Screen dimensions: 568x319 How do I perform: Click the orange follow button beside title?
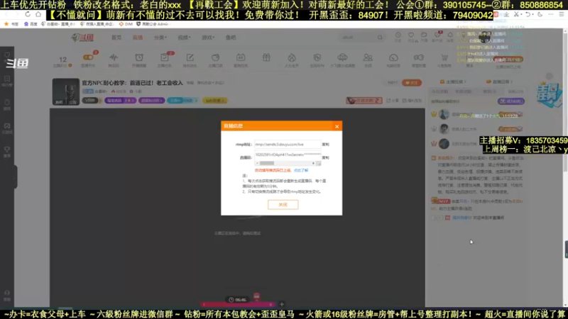point(412,83)
